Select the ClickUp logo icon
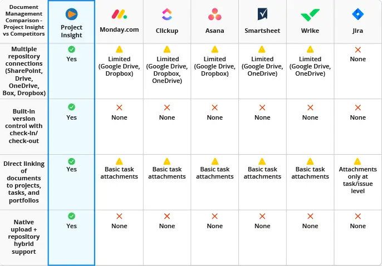The image size is (382, 266). [166, 14]
